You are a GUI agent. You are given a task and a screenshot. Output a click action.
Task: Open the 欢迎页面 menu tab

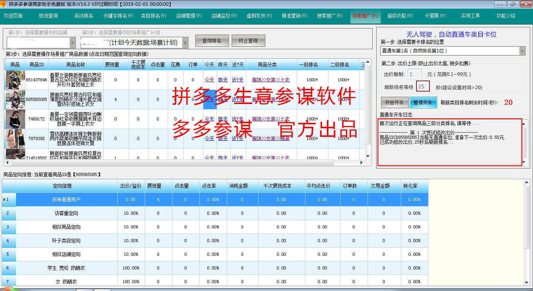pyautogui.click(x=13, y=16)
